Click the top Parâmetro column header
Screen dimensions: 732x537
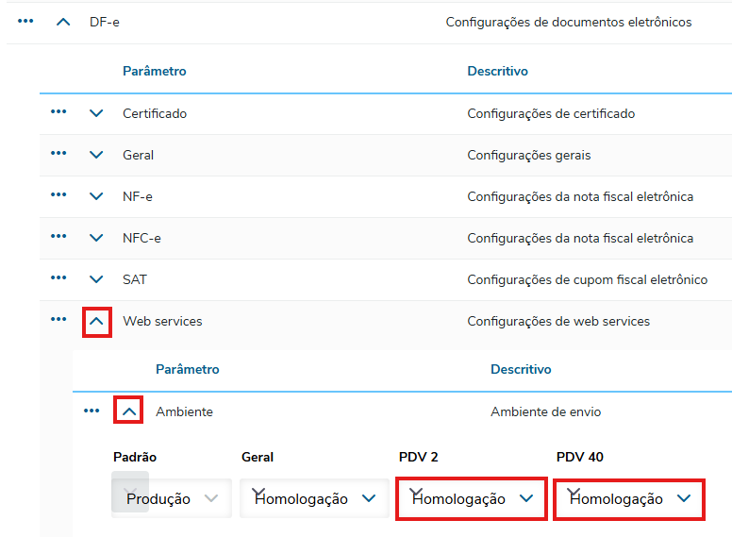click(x=155, y=71)
